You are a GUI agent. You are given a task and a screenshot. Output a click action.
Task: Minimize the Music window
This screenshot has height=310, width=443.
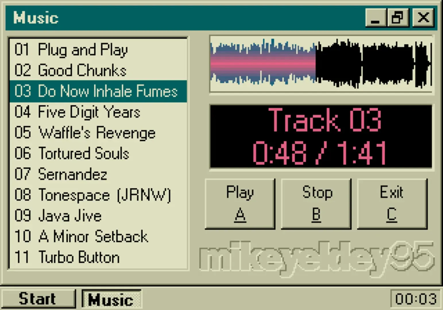(375, 18)
